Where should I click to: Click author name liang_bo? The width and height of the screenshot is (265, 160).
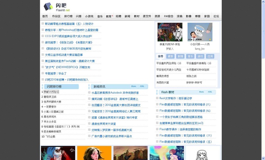200,49
